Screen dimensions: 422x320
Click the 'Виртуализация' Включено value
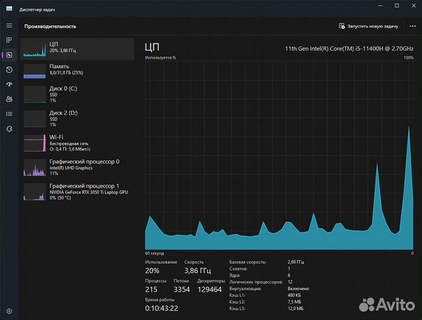click(x=298, y=289)
